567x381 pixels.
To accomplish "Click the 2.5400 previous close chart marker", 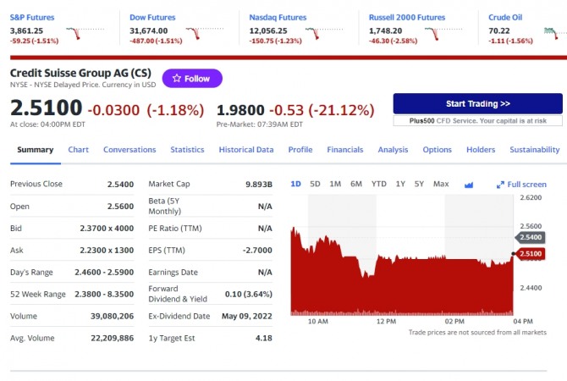I will (x=531, y=238).
